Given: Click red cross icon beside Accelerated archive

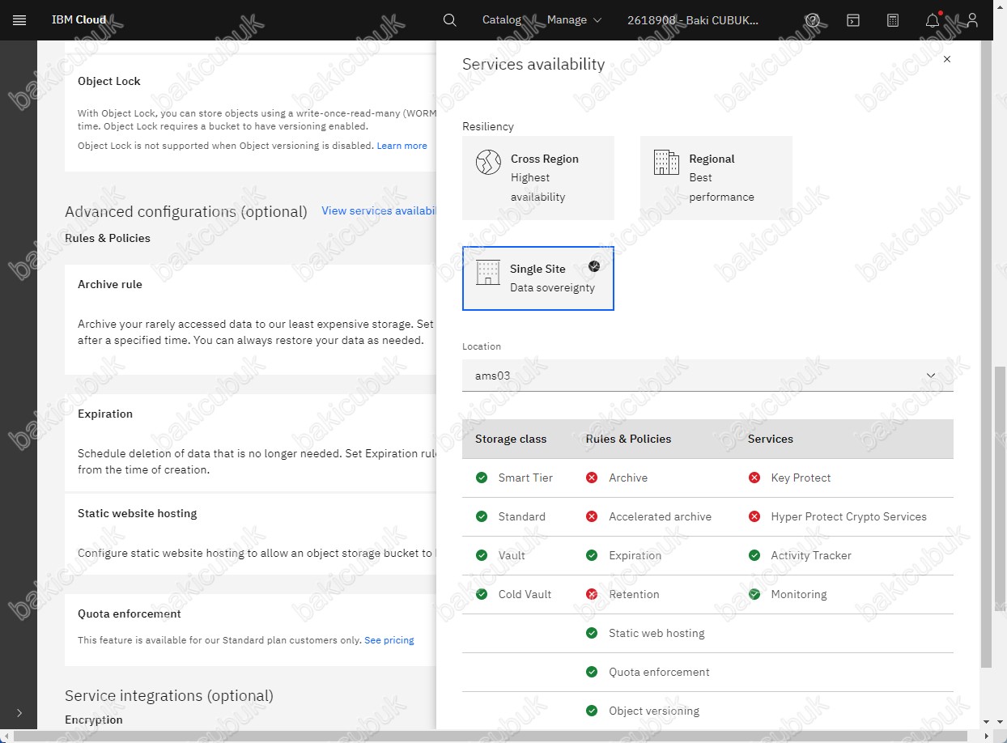Looking at the screenshot, I should 592,516.
